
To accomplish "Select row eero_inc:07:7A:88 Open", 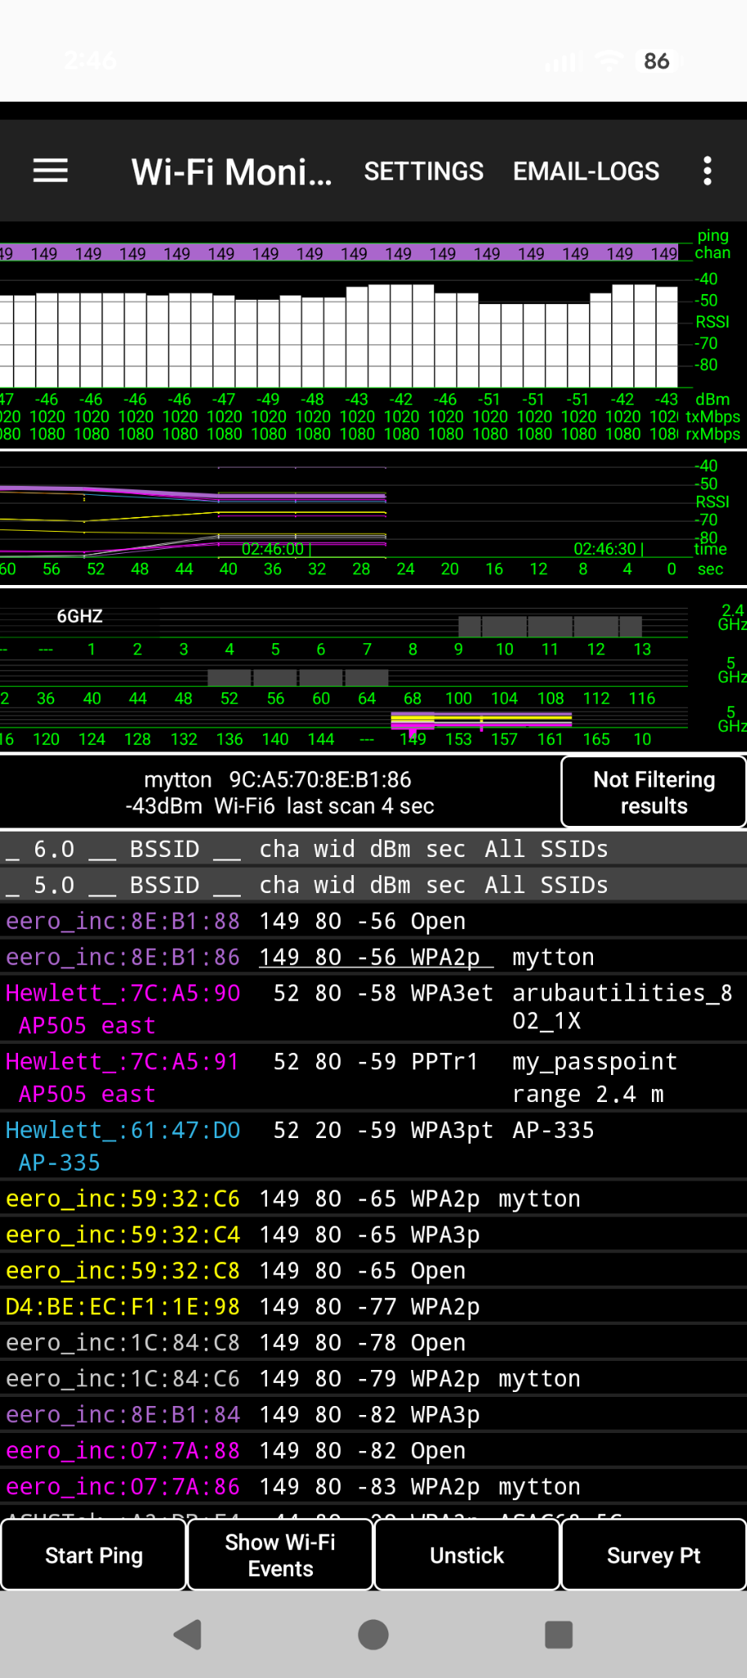I will point(373,1451).
